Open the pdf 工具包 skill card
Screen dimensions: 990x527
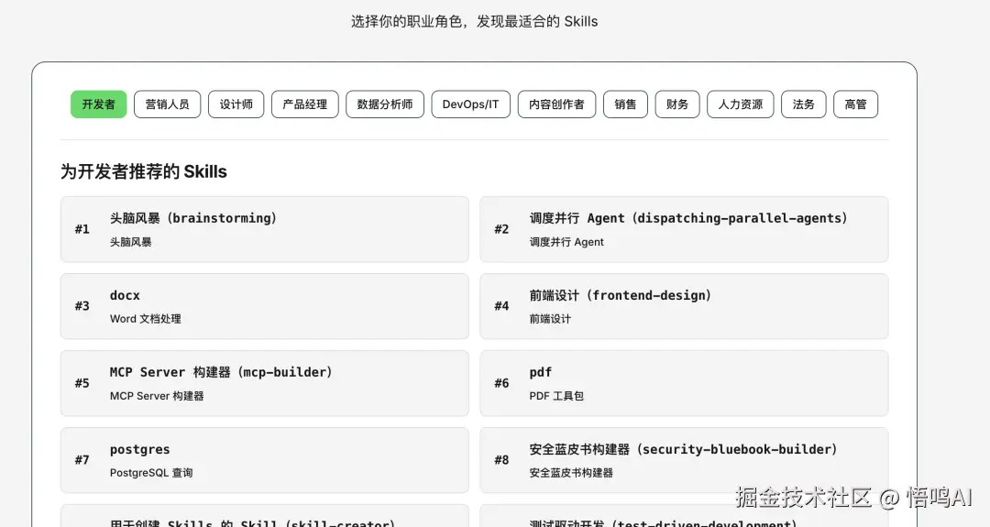coord(684,383)
